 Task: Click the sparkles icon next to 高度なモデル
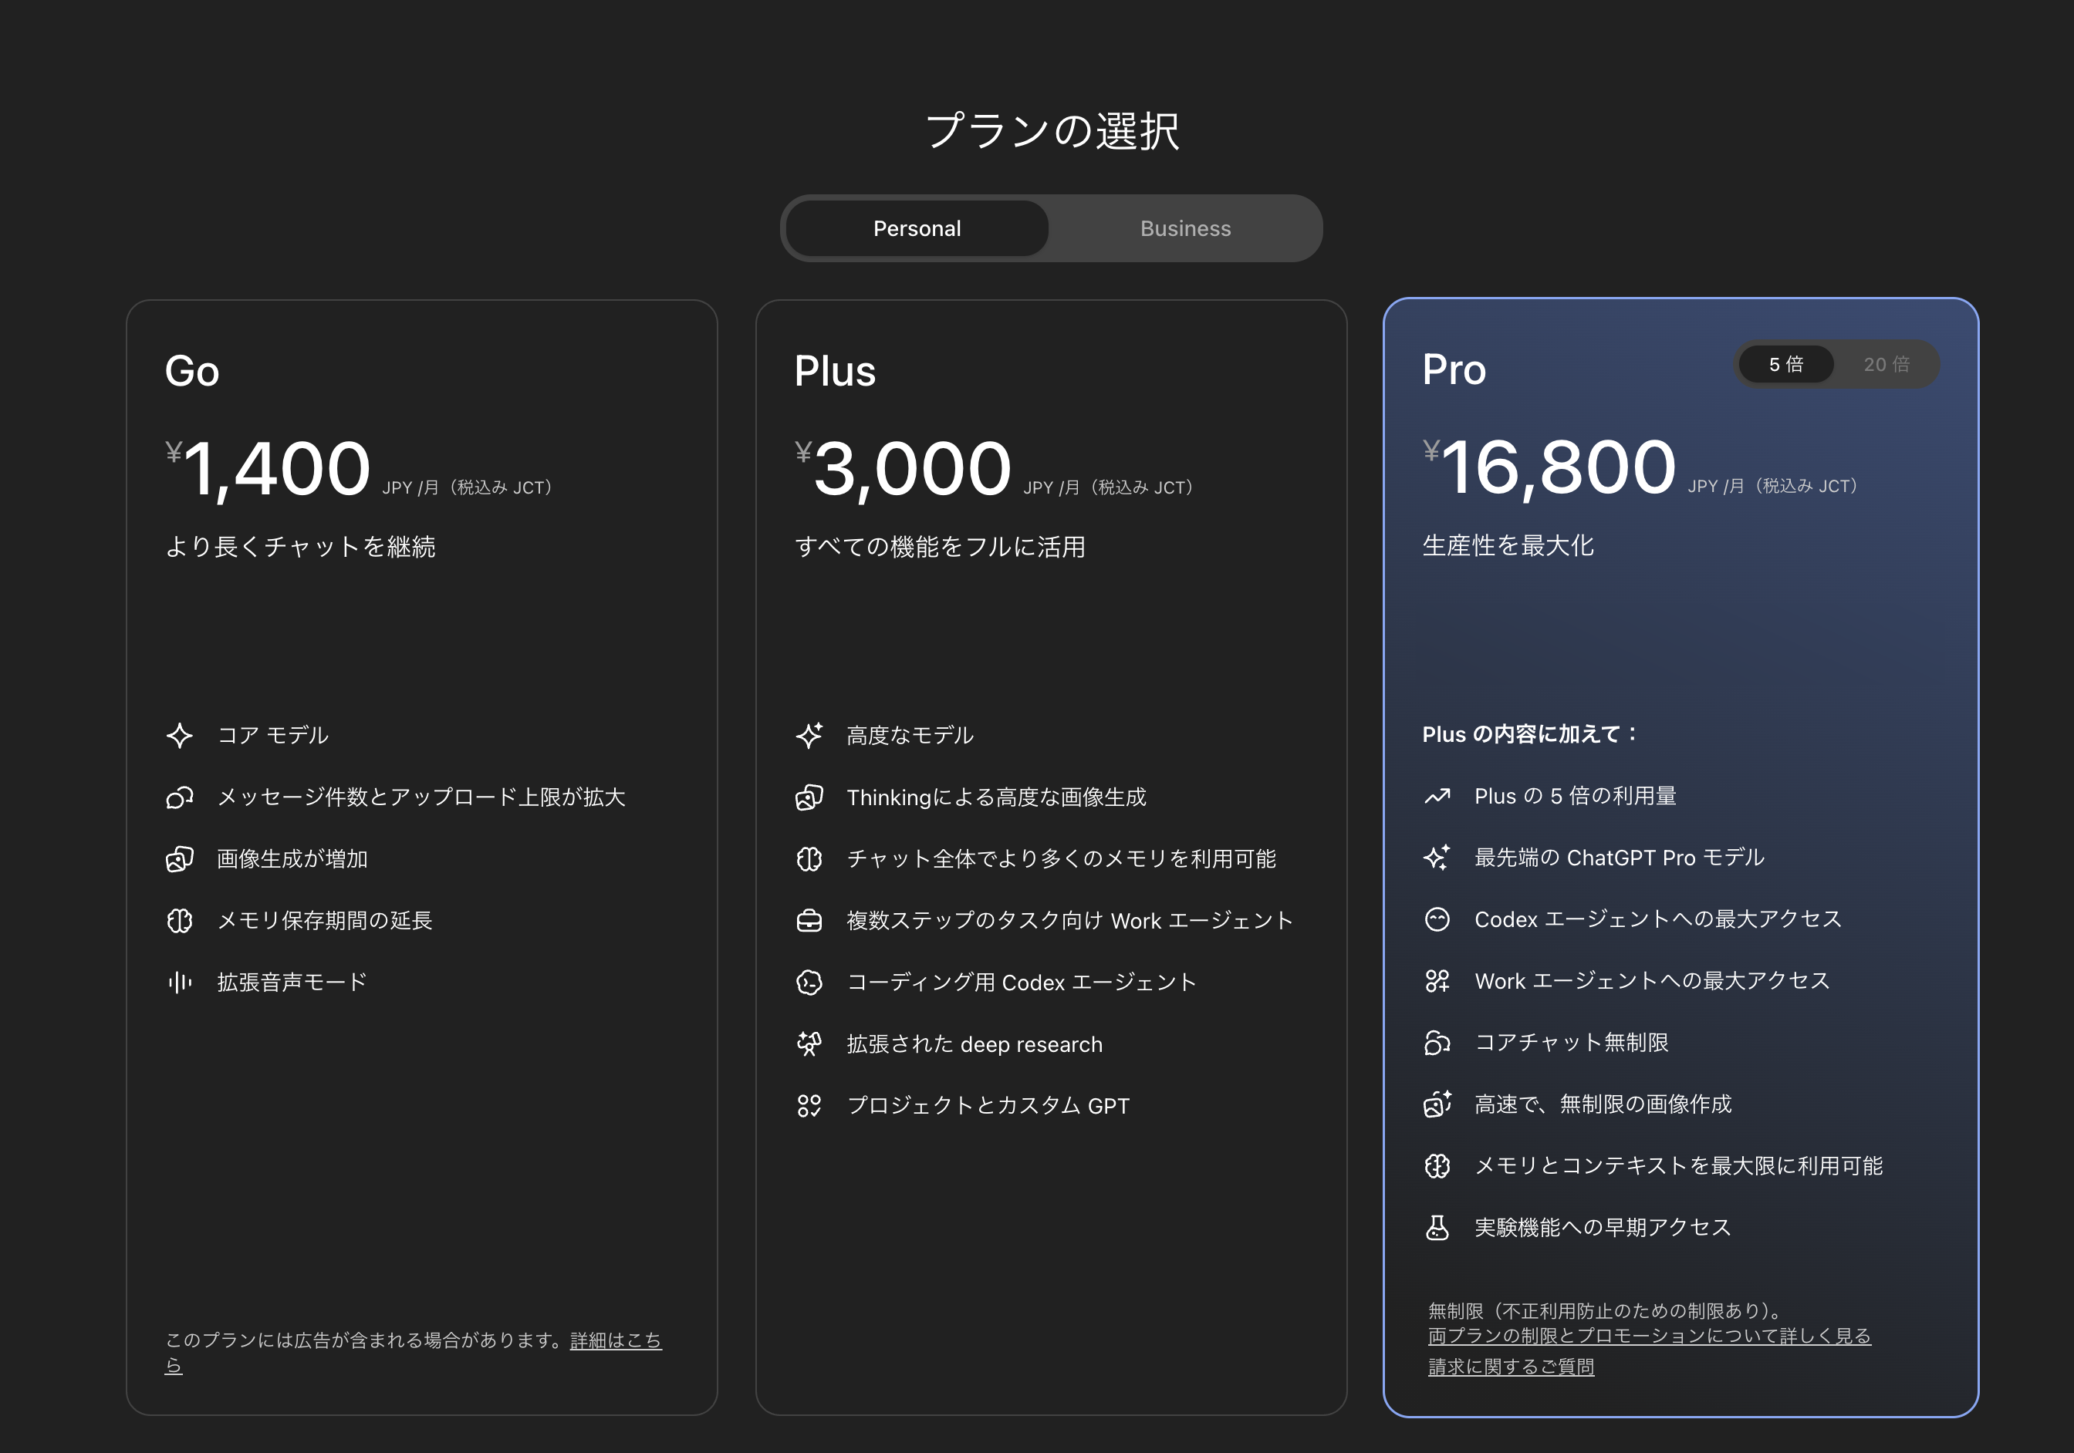(809, 735)
